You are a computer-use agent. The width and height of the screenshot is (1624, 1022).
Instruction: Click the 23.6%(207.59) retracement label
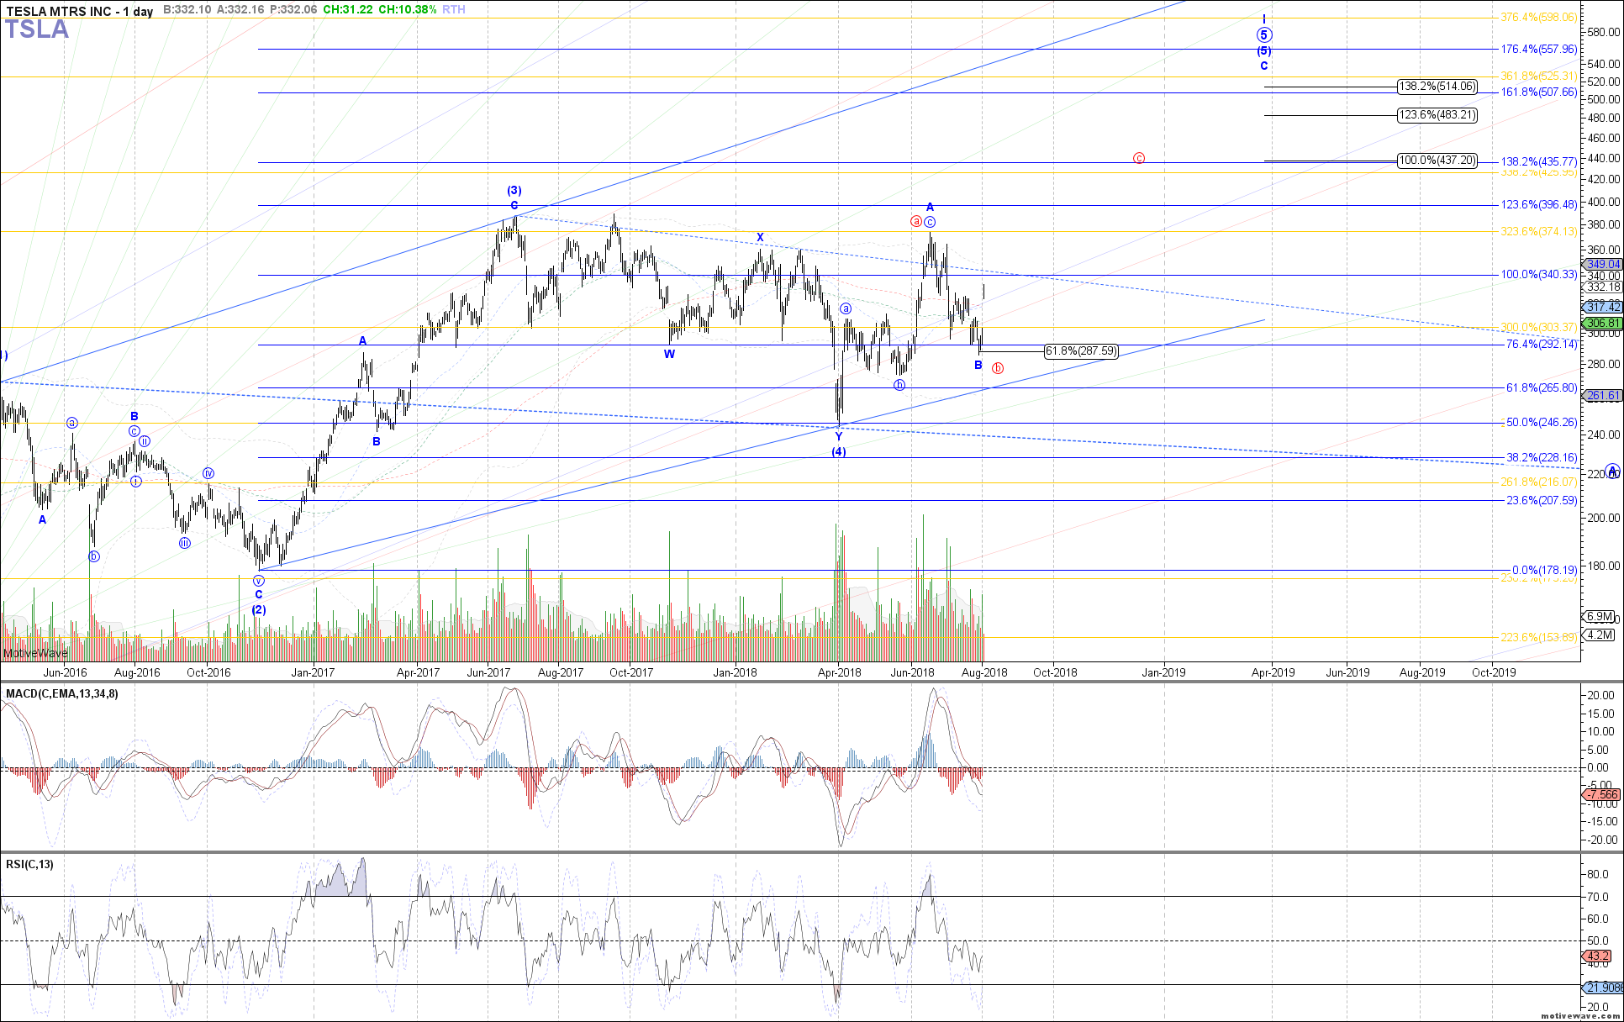click(x=1542, y=500)
